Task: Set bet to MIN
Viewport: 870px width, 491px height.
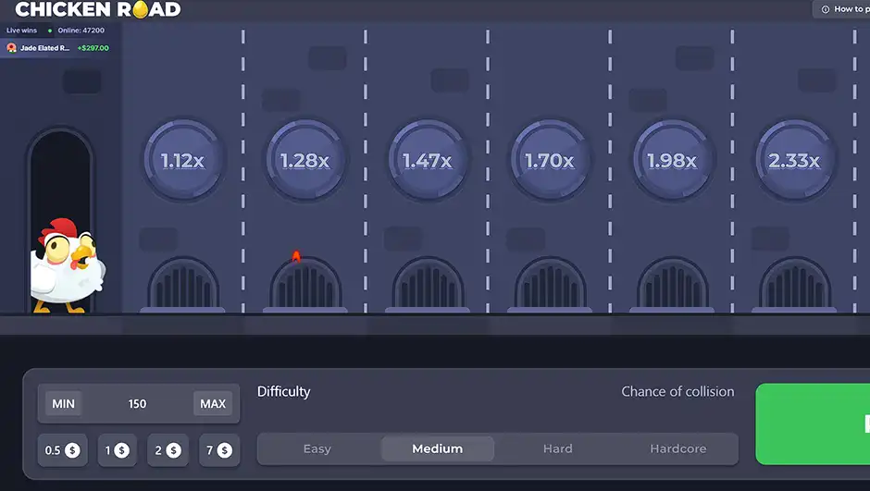Action: coord(63,403)
